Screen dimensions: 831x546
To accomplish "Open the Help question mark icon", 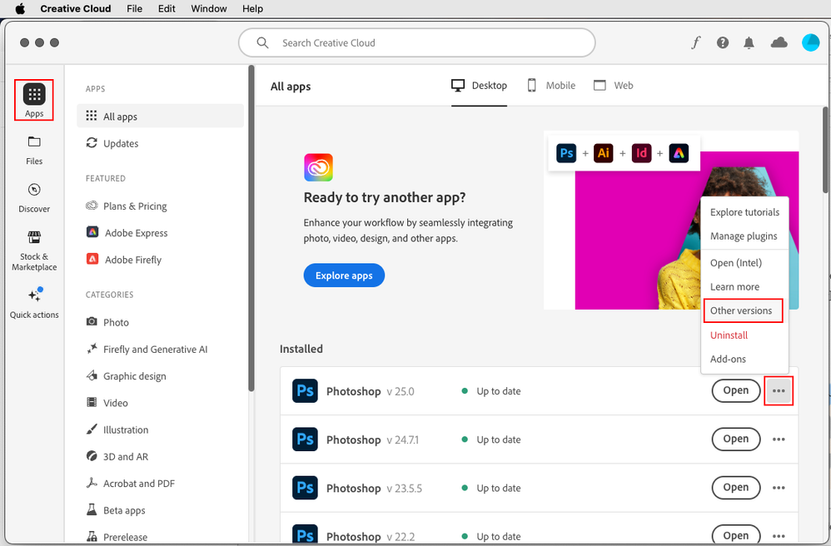I will [x=723, y=43].
